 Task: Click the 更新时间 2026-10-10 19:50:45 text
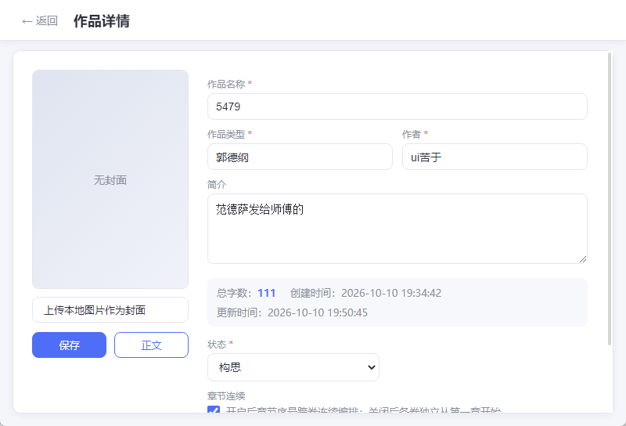pyautogui.click(x=292, y=312)
